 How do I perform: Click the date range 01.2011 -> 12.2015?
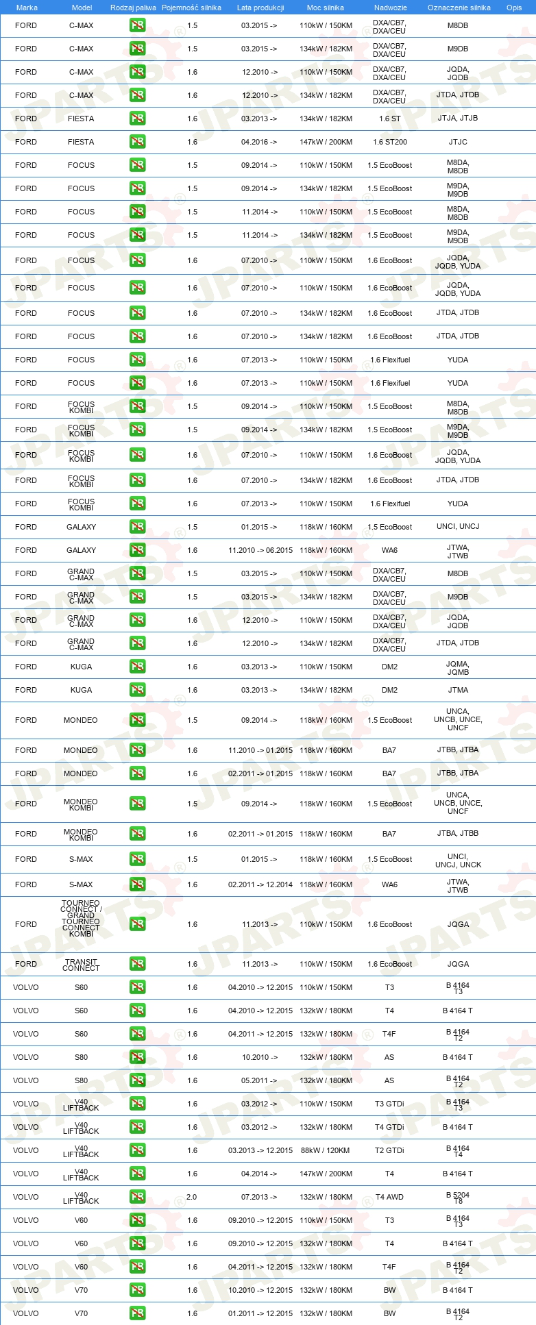(x=260, y=1313)
